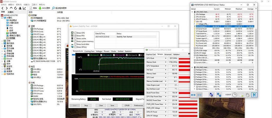Open the Validation tab in GPU-Z

(x=176, y=54)
